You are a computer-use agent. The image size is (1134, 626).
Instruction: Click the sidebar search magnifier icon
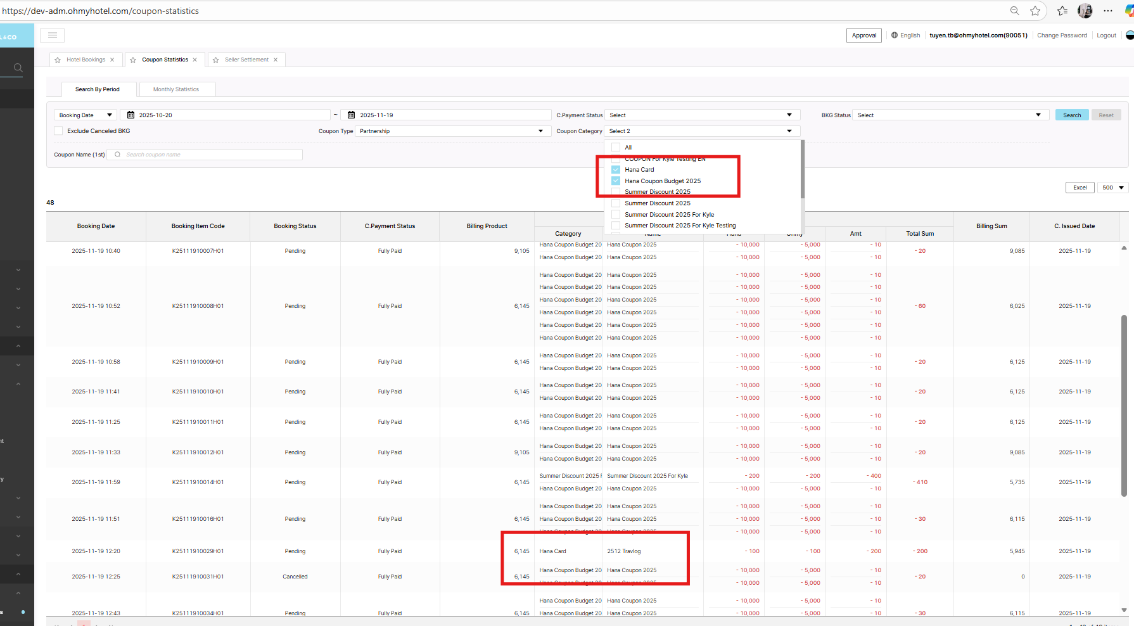point(18,68)
